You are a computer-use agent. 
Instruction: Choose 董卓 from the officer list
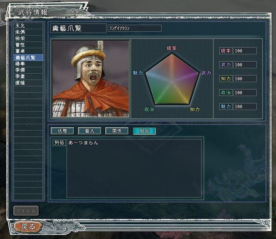(28, 51)
